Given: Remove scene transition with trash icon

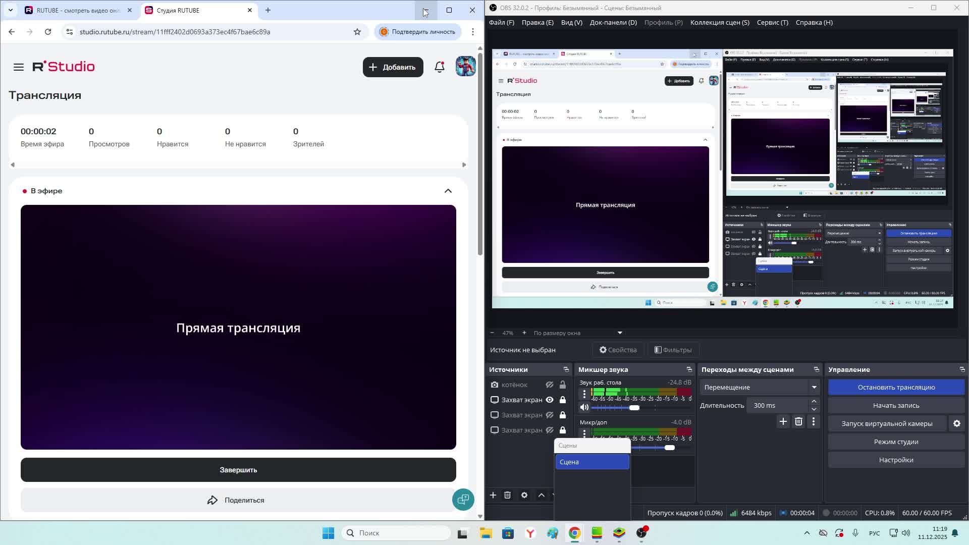Looking at the screenshot, I should point(798,421).
